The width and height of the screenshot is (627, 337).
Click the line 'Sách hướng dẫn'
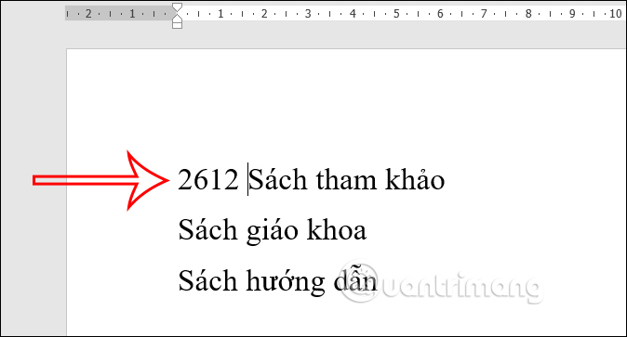coord(278,281)
